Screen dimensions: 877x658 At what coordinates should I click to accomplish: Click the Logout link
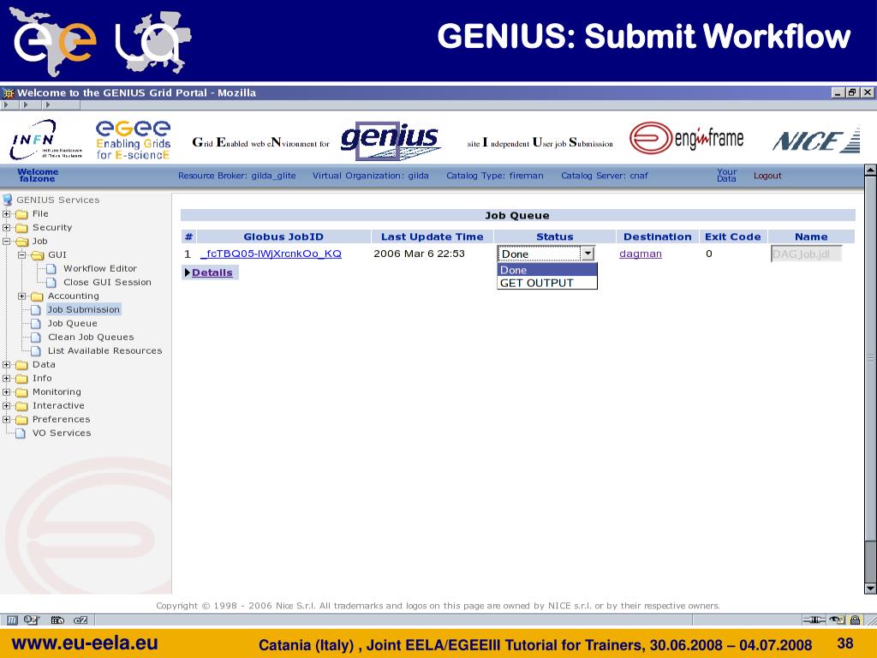click(767, 176)
